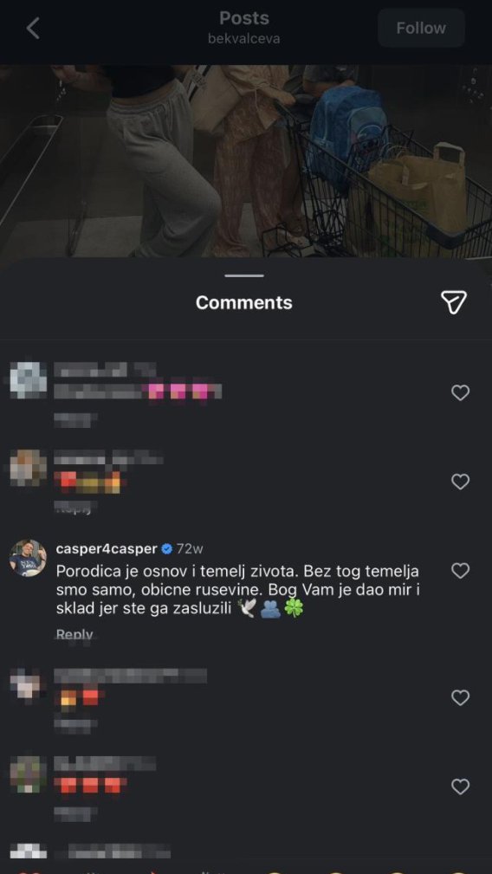The height and width of the screenshot is (874, 492).
Task: Open casper4casper's profile picture
Action: (28, 557)
